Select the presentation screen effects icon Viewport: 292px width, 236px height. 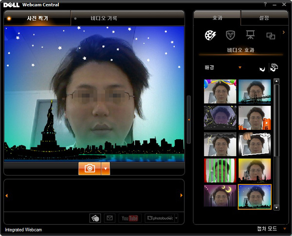(x=250, y=35)
